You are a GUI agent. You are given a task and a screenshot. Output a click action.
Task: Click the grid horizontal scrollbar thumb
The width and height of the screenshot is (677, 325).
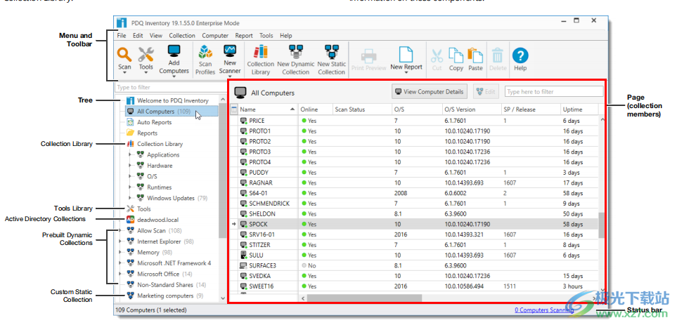[x=364, y=298]
